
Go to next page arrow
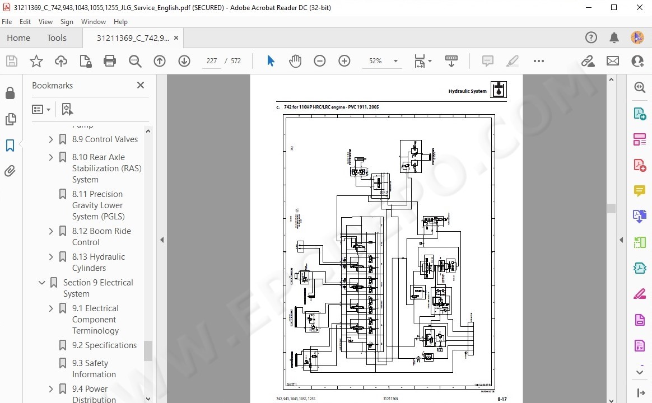point(184,61)
